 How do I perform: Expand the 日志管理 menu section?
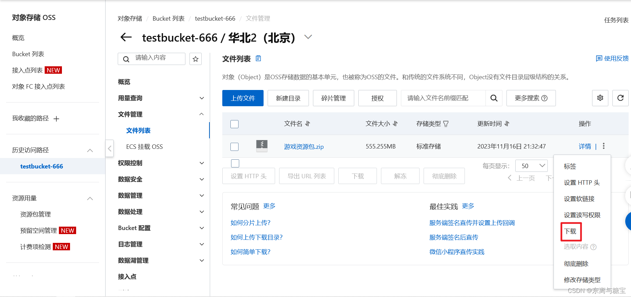click(x=202, y=244)
